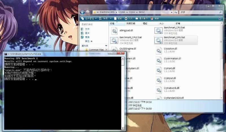226x132 pixels.
Task: Sort by the Rating (評等) column header
Action: (x=183, y=23)
